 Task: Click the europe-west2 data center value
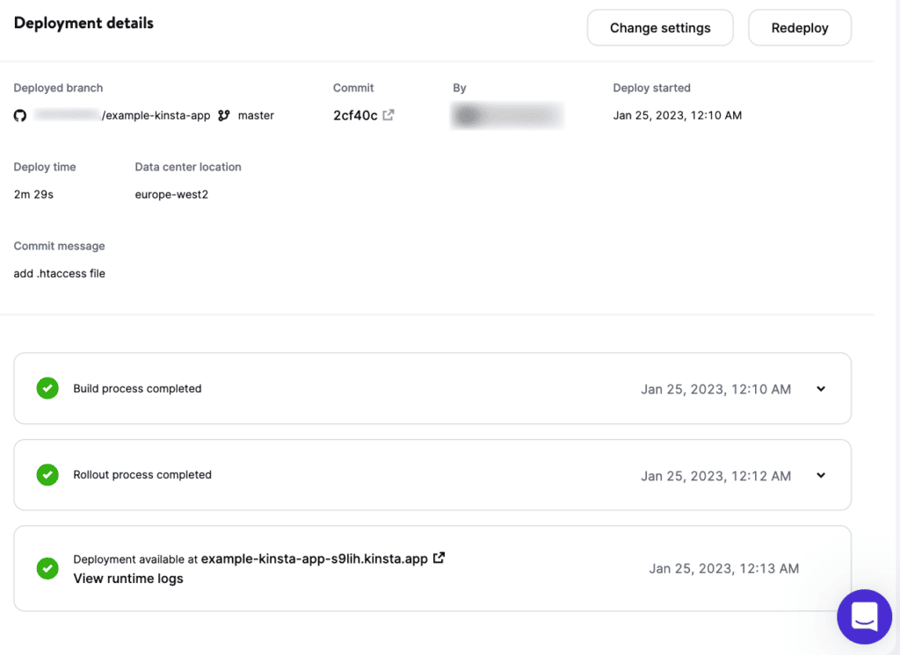tap(170, 194)
